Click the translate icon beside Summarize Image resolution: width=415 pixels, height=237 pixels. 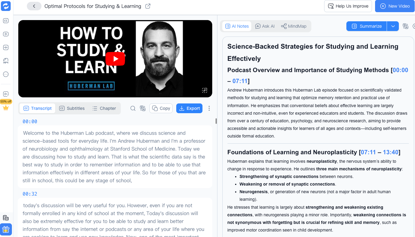(x=406, y=26)
